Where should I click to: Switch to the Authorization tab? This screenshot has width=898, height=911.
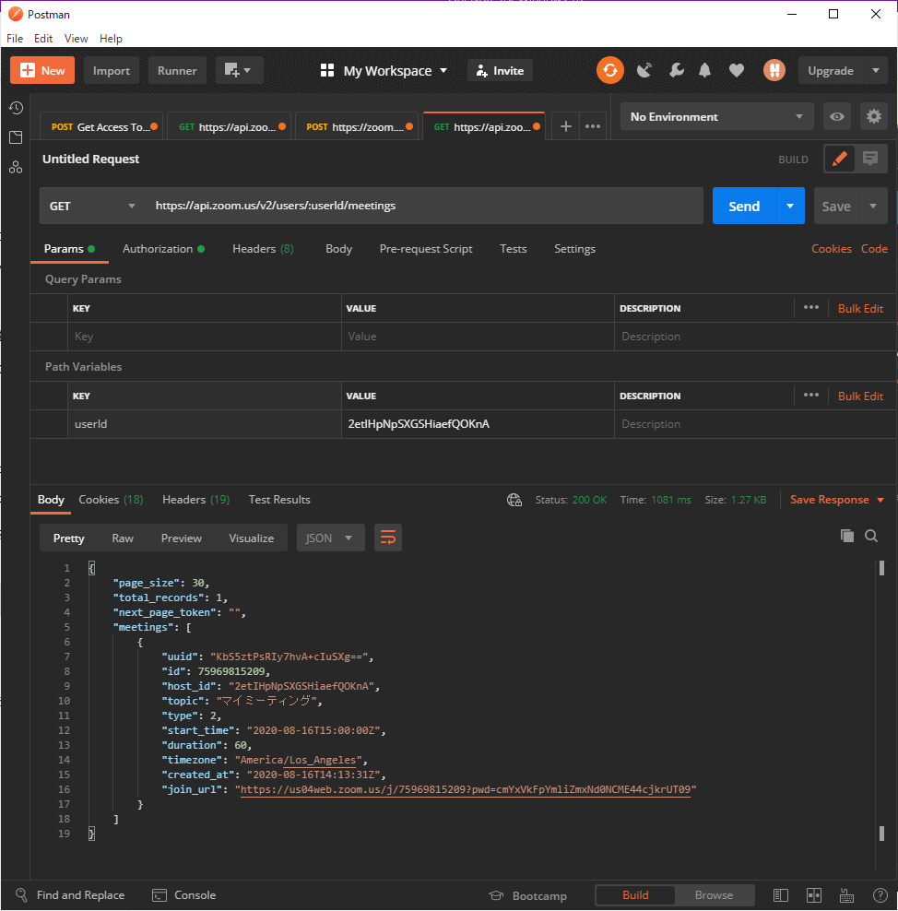point(163,249)
